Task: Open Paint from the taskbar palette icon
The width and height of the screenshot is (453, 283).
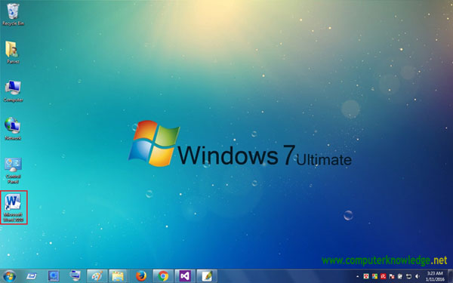Action: [97, 276]
